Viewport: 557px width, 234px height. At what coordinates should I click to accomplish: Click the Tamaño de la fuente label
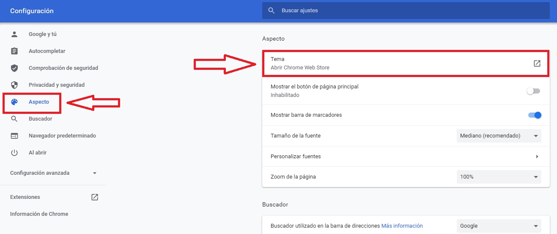[x=296, y=136]
